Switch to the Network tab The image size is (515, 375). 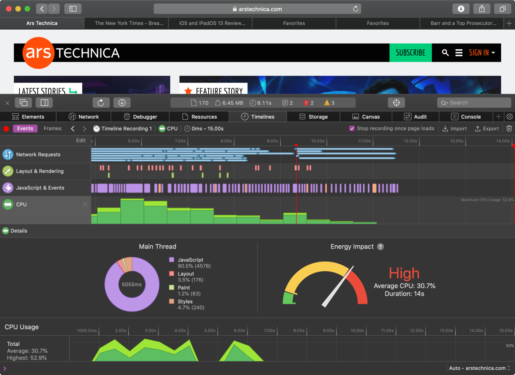tap(84, 117)
